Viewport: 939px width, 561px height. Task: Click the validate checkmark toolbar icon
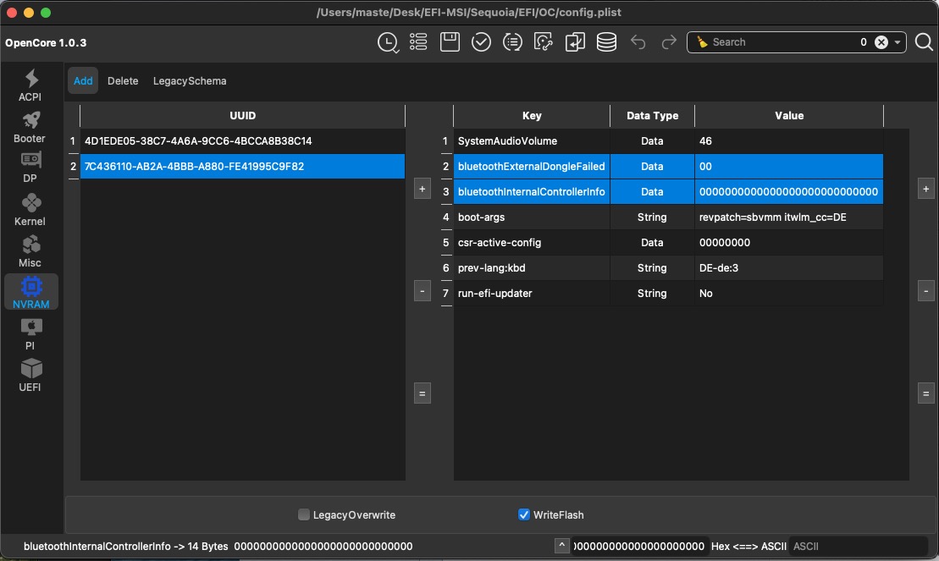point(481,42)
